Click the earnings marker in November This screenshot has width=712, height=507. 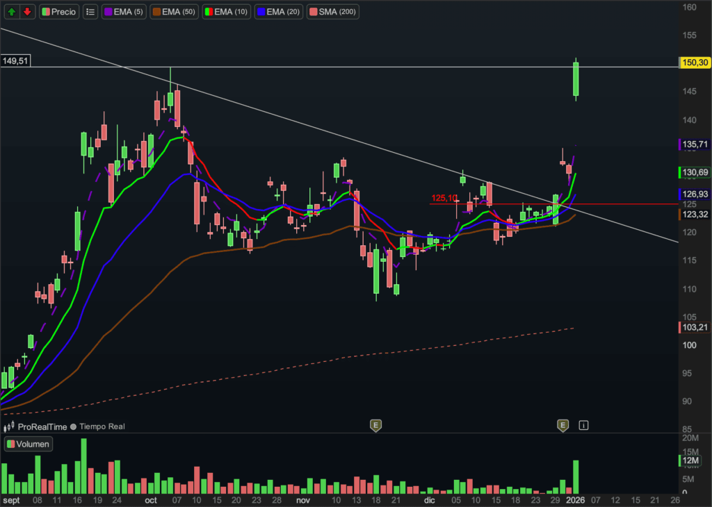tap(375, 425)
